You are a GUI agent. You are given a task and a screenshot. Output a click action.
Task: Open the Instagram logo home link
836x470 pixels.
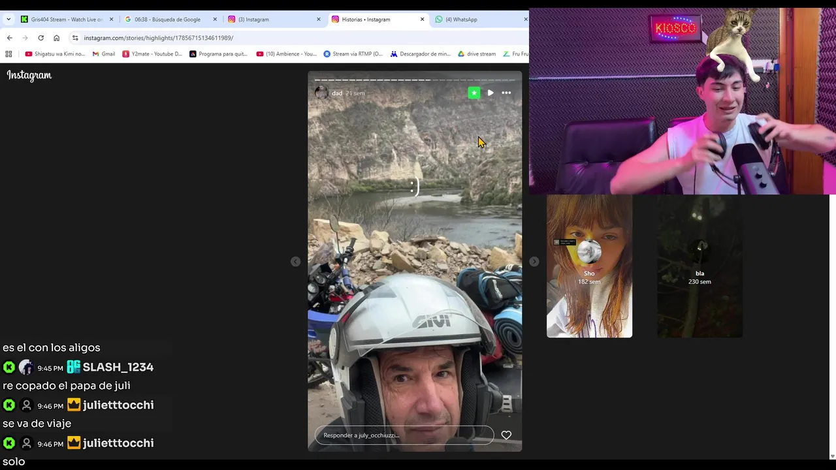tap(29, 76)
